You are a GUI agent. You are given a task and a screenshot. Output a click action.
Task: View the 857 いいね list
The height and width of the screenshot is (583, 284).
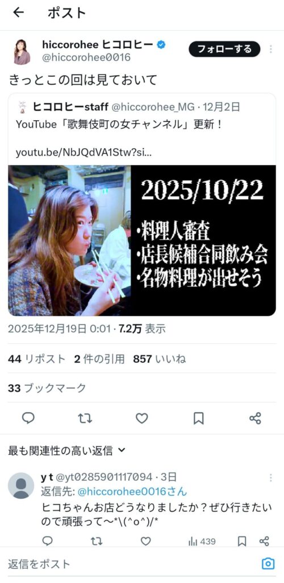(x=160, y=359)
